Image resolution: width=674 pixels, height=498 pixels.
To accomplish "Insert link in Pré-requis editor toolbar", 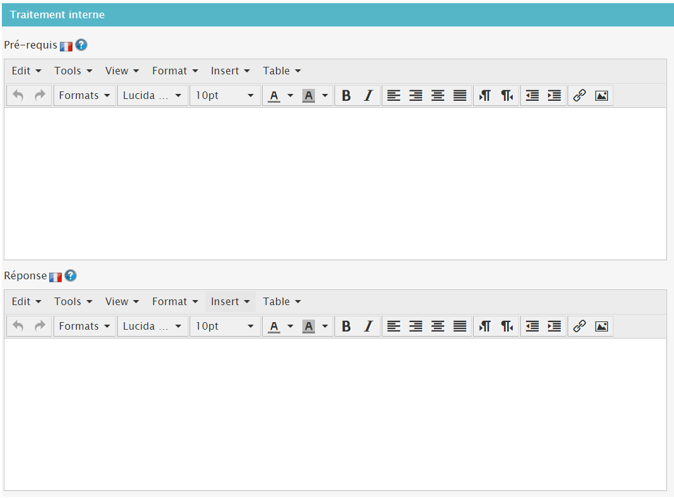I will tap(580, 96).
